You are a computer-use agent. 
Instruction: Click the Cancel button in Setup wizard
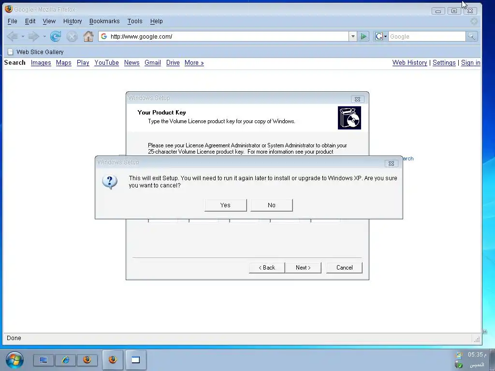click(x=344, y=268)
